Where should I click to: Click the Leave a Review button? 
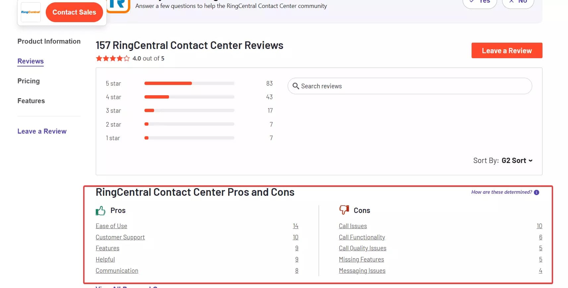[507, 50]
